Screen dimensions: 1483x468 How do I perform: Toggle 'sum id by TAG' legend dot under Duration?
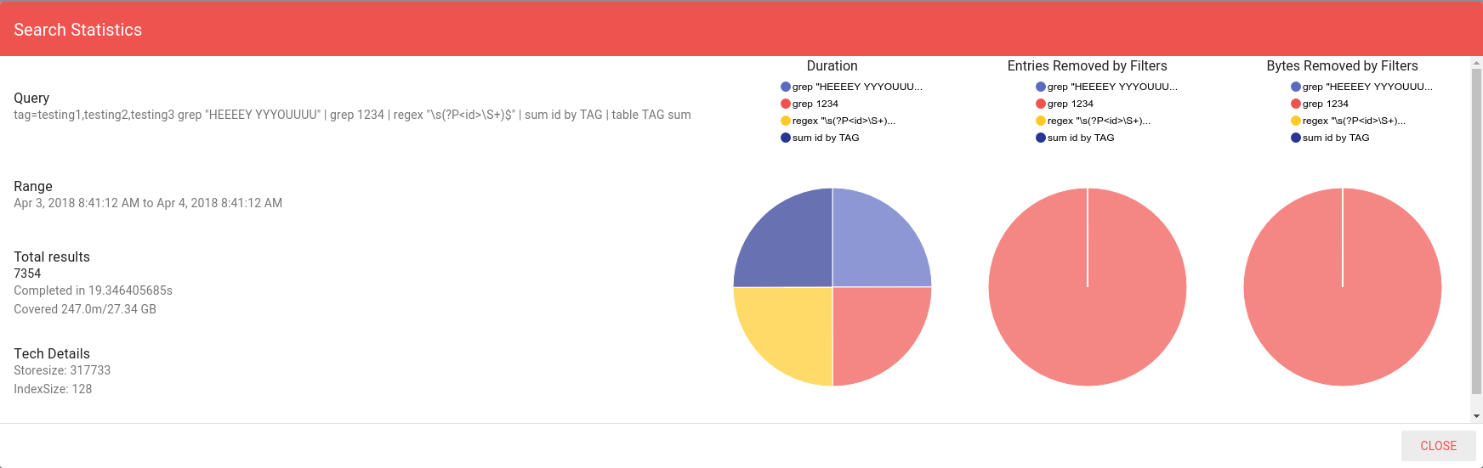point(786,138)
